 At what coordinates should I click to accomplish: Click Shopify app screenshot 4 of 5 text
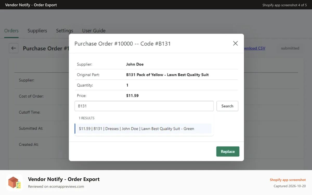click(284, 5)
